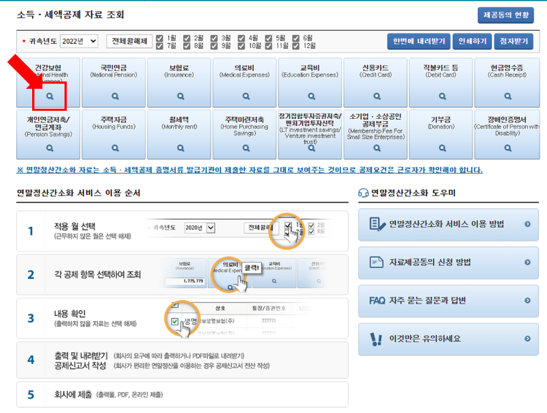The height and width of the screenshot is (413, 547).
Task: Open the 현금영수증 magnifier search icon
Action: (508, 96)
